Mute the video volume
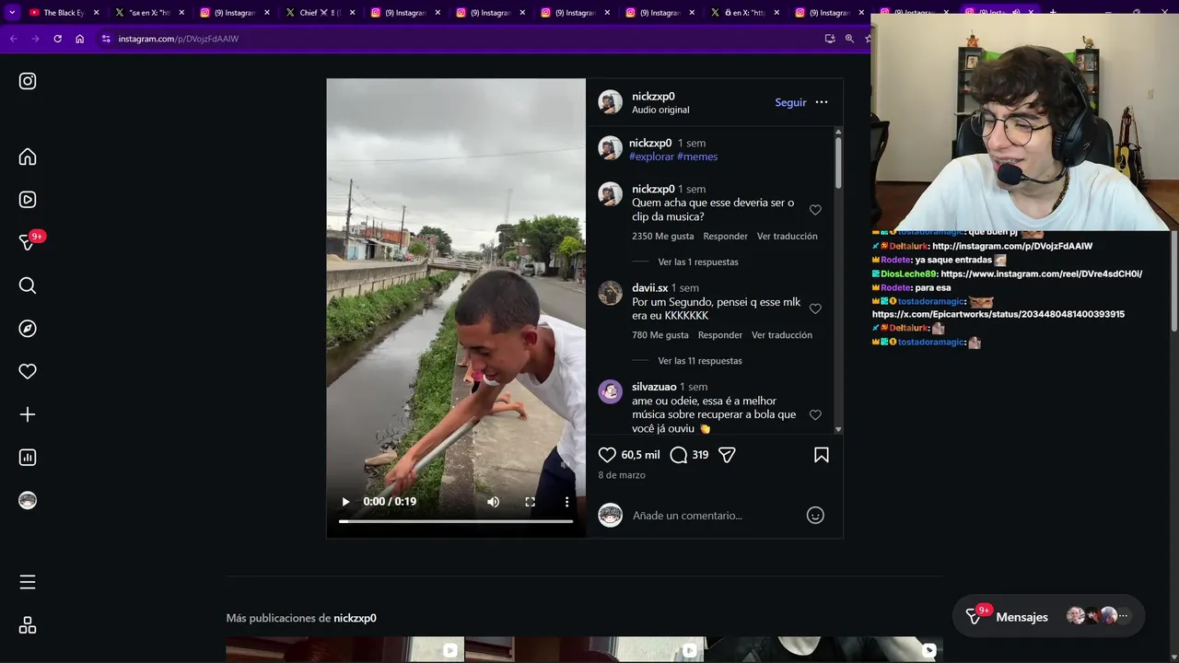The image size is (1179, 663). coord(493,502)
